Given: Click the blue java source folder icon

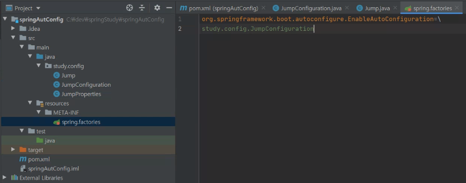Looking at the screenshot, I should point(40,56).
